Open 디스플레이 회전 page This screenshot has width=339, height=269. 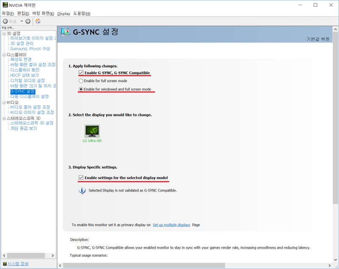(x=25, y=70)
